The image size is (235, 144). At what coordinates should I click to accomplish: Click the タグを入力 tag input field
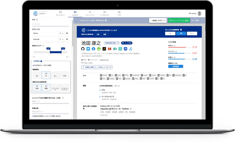(51, 24)
